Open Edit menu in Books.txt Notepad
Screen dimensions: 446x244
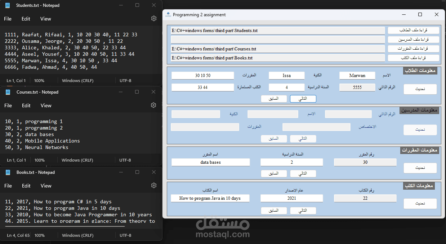click(x=26, y=186)
